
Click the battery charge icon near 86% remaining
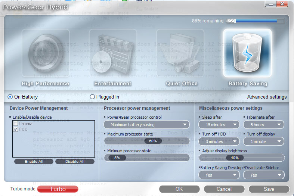tap(230, 21)
